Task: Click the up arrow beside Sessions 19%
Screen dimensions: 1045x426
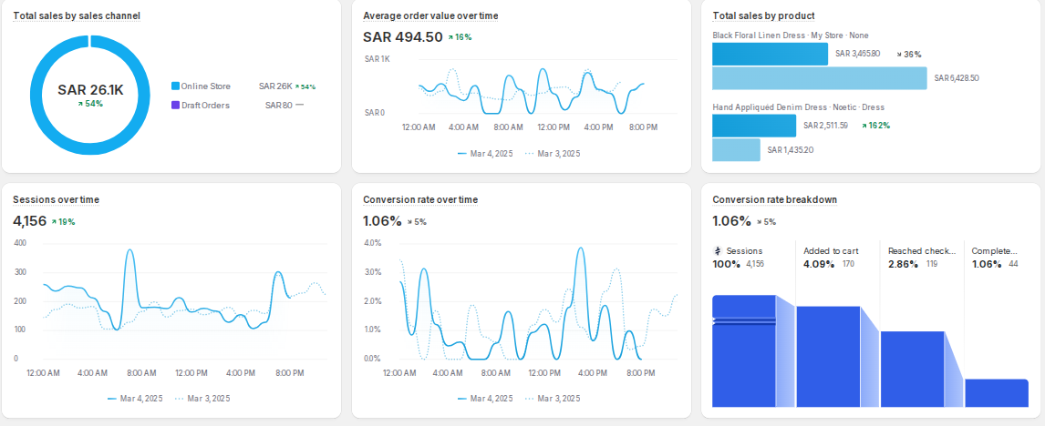Action: (54, 221)
